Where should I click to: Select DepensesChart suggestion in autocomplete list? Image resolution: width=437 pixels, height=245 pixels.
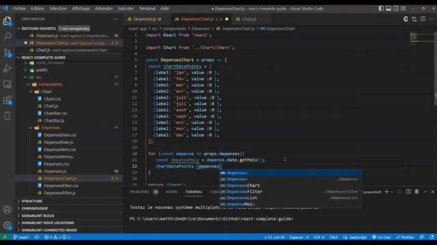click(x=290, y=186)
